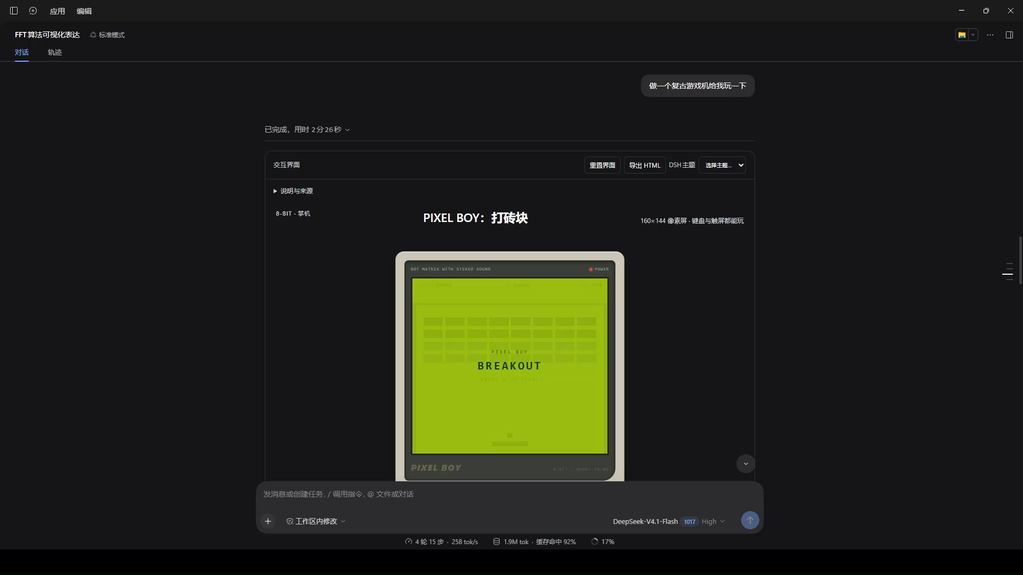Click the 1017 badge beside model name
The image size is (1023, 575).
click(689, 522)
